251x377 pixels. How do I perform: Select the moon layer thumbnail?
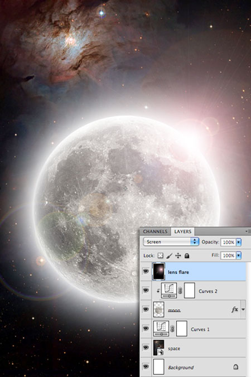158,310
